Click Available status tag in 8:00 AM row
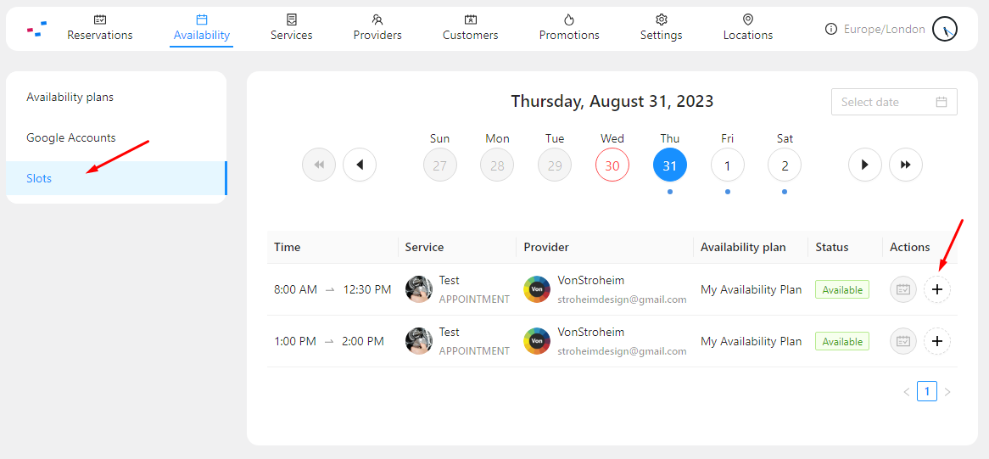Image resolution: width=989 pixels, height=459 pixels. point(842,289)
